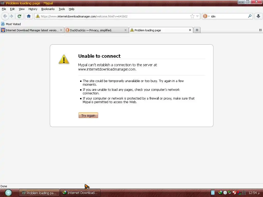263x197 pixels.
Task: Open the tab groups grid icon
Action: (260, 30)
